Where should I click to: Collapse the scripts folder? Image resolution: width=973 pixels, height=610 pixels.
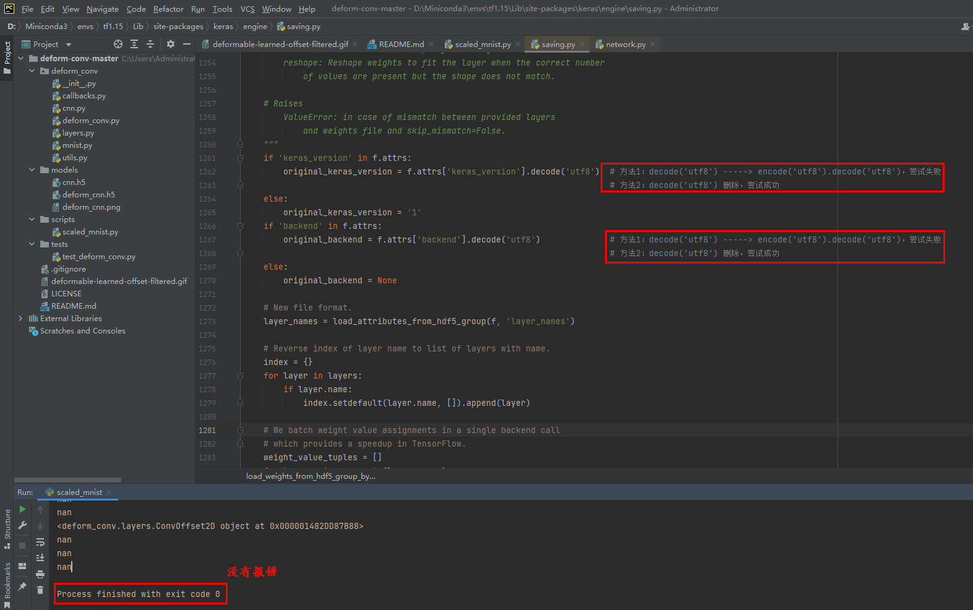(32, 219)
